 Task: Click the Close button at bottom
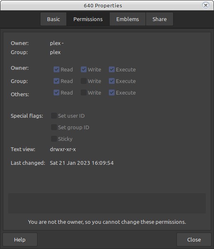(x=194, y=240)
